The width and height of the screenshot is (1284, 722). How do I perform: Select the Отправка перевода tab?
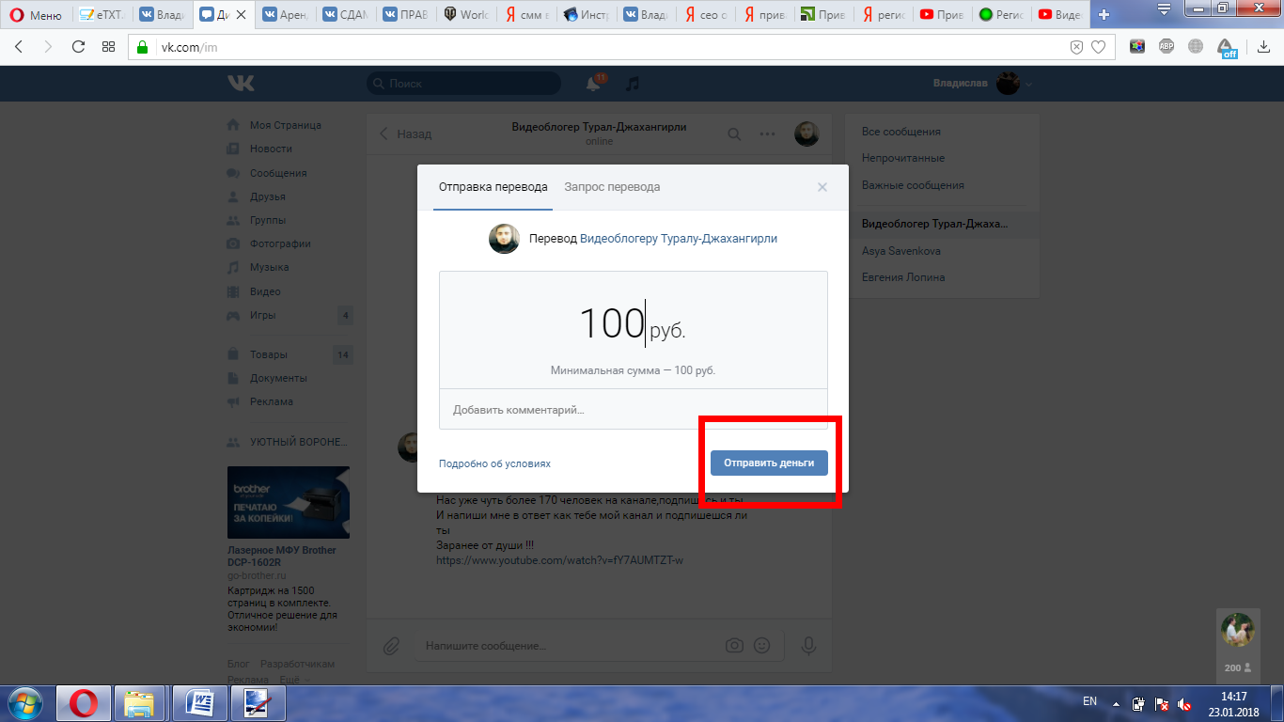tap(493, 187)
